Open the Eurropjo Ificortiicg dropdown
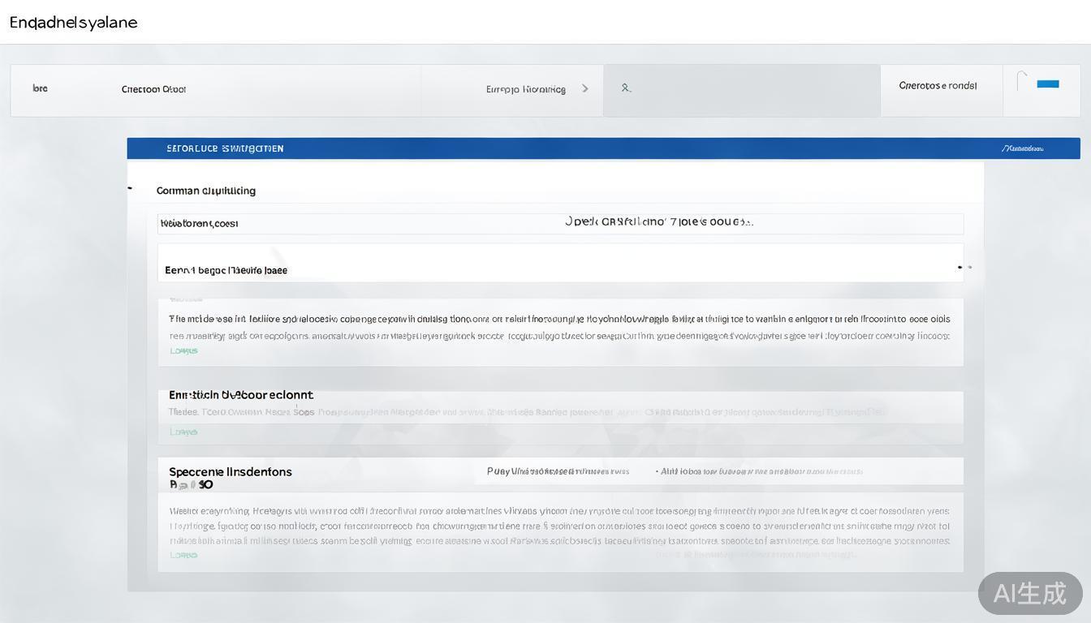 pyautogui.click(x=525, y=89)
